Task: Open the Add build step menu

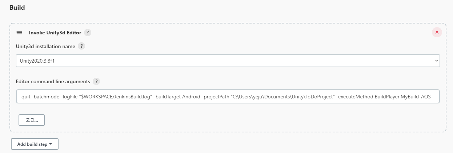Action: coord(35,144)
